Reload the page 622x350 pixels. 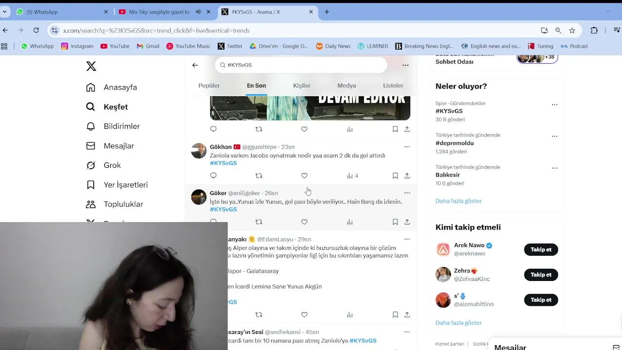click(x=36, y=30)
